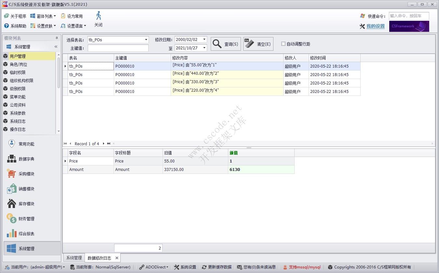The width and height of the screenshot is (439, 273).
Task: Open the My settings (我的设置) link
Action: click(375, 26)
